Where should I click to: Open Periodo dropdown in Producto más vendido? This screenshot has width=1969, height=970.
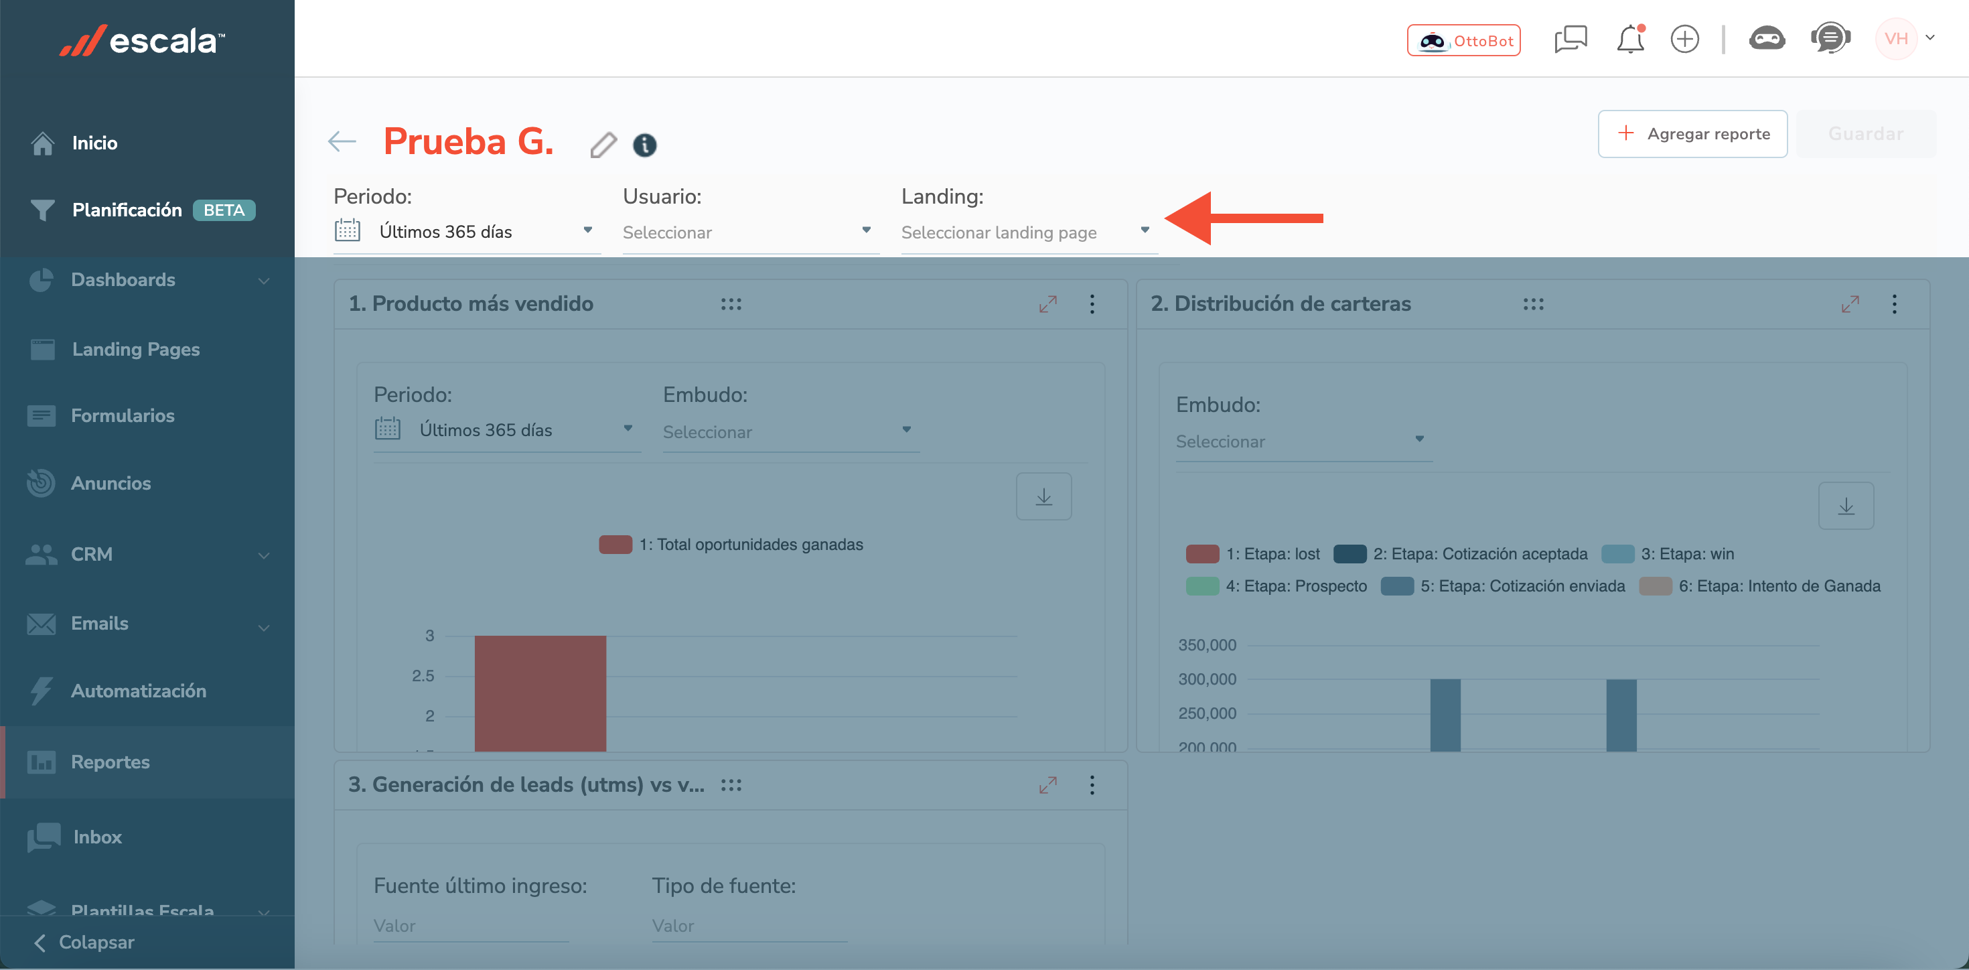point(507,430)
